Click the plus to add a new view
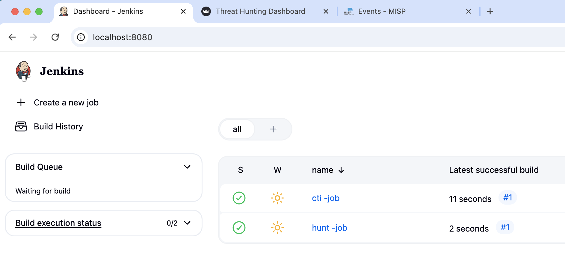The image size is (565, 272). pyautogui.click(x=273, y=129)
